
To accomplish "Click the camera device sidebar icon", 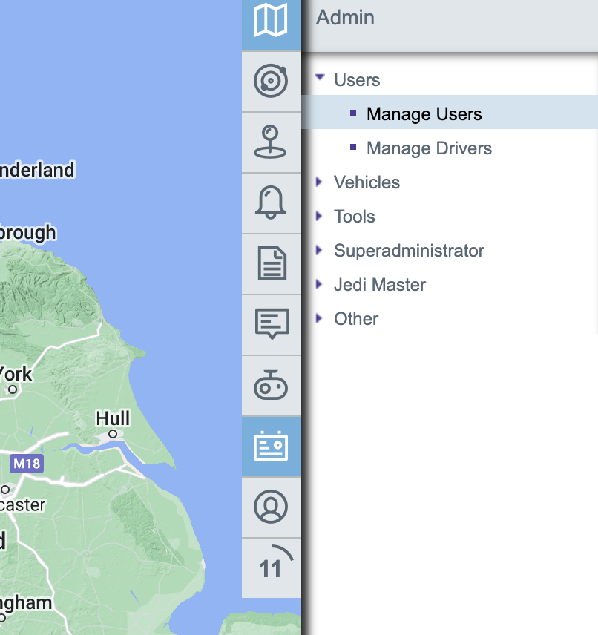I will tap(271, 385).
